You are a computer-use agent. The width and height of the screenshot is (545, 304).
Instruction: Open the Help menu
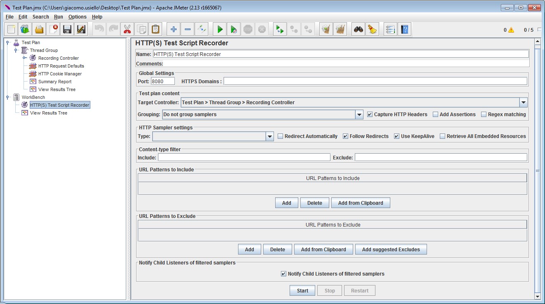[x=97, y=17]
